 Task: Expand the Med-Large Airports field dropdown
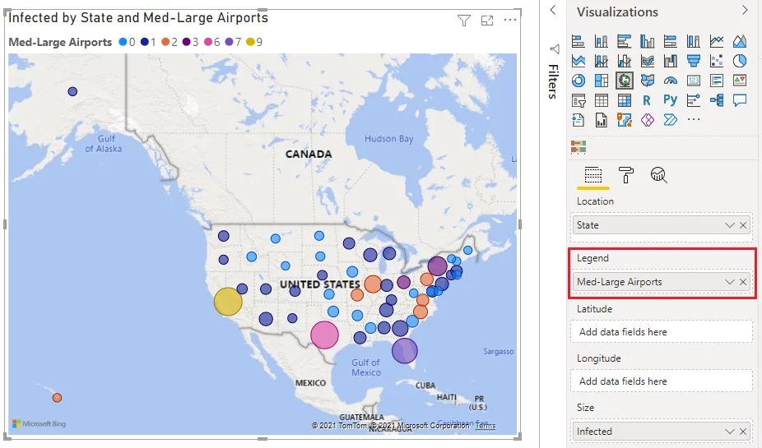729,282
